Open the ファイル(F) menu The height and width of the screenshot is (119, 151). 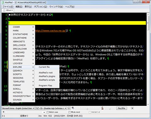pos(8,7)
